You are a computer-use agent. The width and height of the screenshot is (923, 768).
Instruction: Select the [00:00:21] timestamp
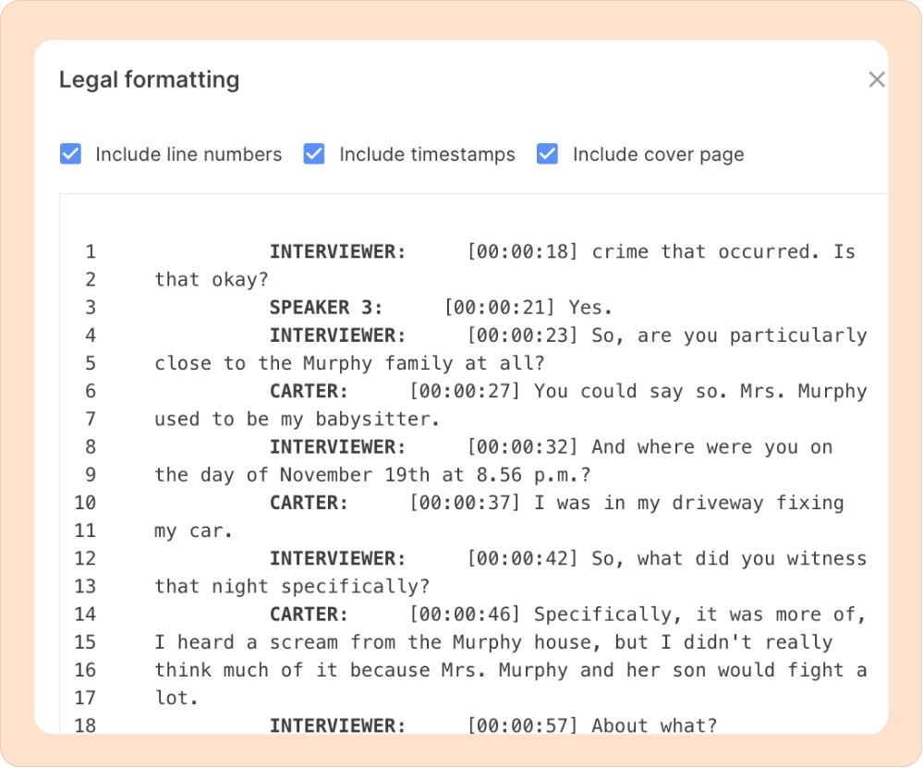pos(499,308)
